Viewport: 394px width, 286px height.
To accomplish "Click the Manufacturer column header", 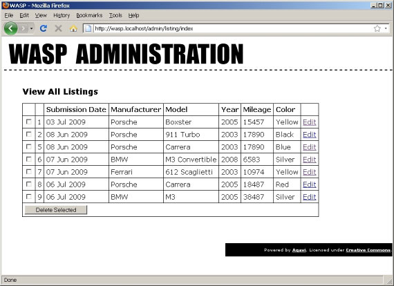I will click(135, 109).
